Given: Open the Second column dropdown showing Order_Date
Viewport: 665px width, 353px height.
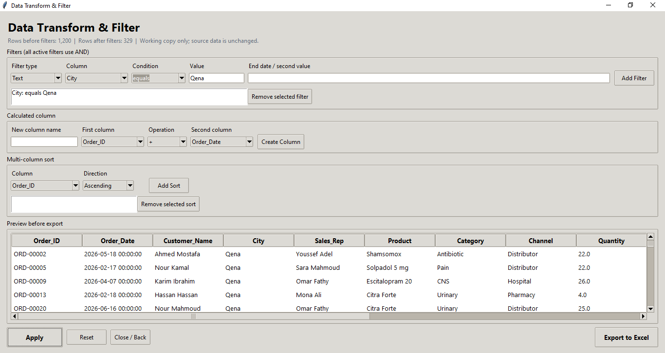Looking at the screenshot, I should 222,142.
